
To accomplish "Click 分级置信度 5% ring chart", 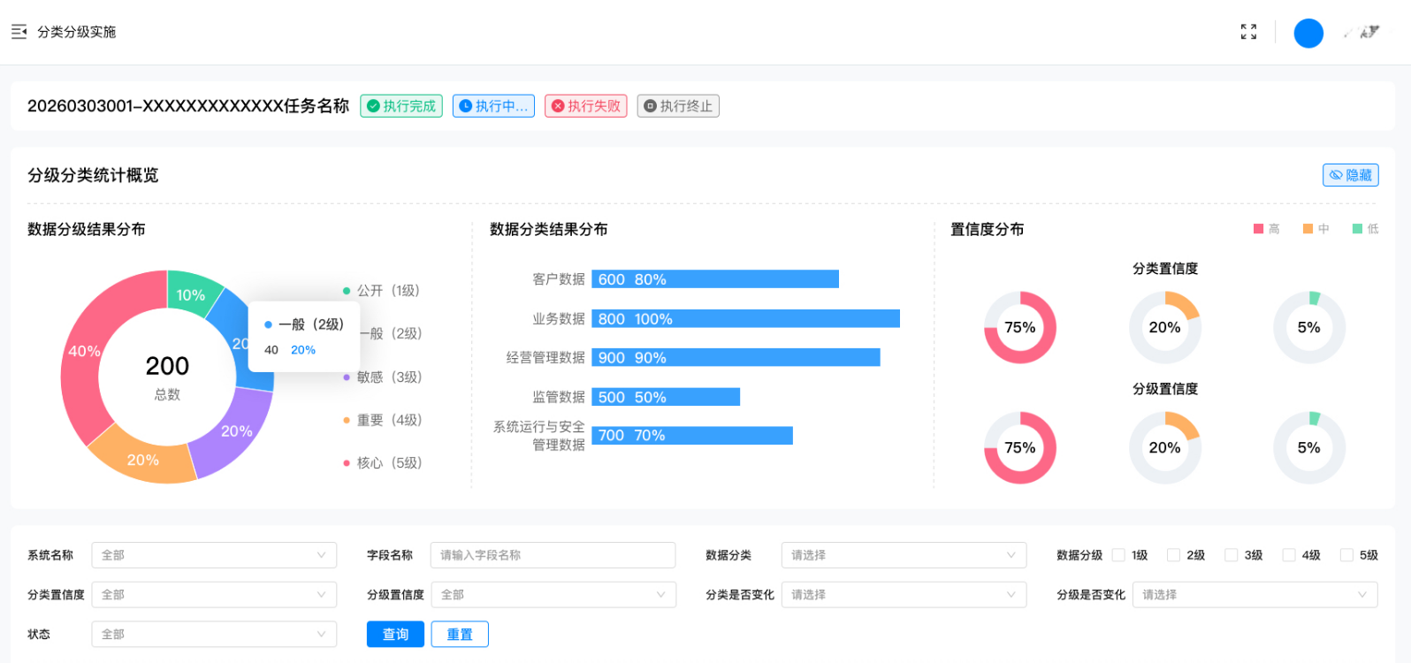I will [1309, 448].
